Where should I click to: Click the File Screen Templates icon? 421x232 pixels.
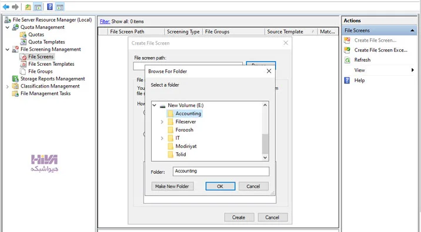[x=24, y=64]
